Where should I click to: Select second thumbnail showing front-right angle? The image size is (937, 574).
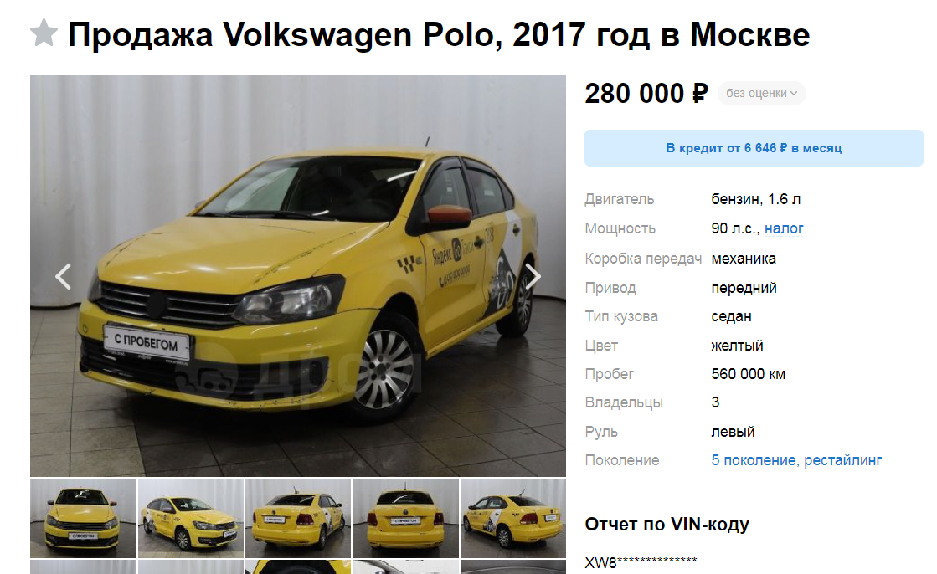pyautogui.click(x=191, y=518)
